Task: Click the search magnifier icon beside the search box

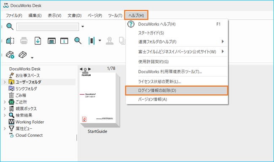Action: click(x=10, y=27)
